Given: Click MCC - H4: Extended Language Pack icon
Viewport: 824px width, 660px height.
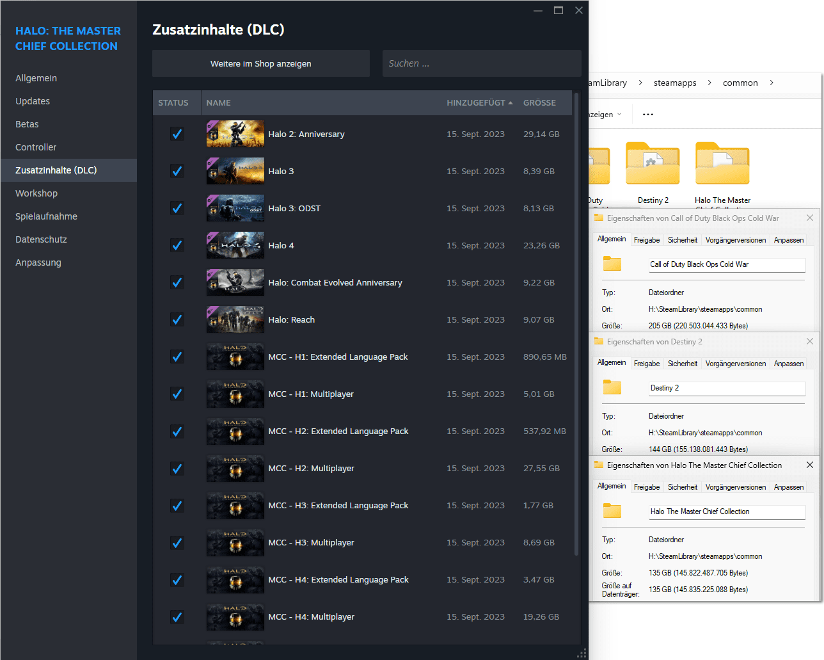Looking at the screenshot, I should (235, 579).
